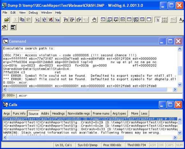Open the Memory window via toolbar icon
This screenshot has width=185, height=149.
point(129,19)
